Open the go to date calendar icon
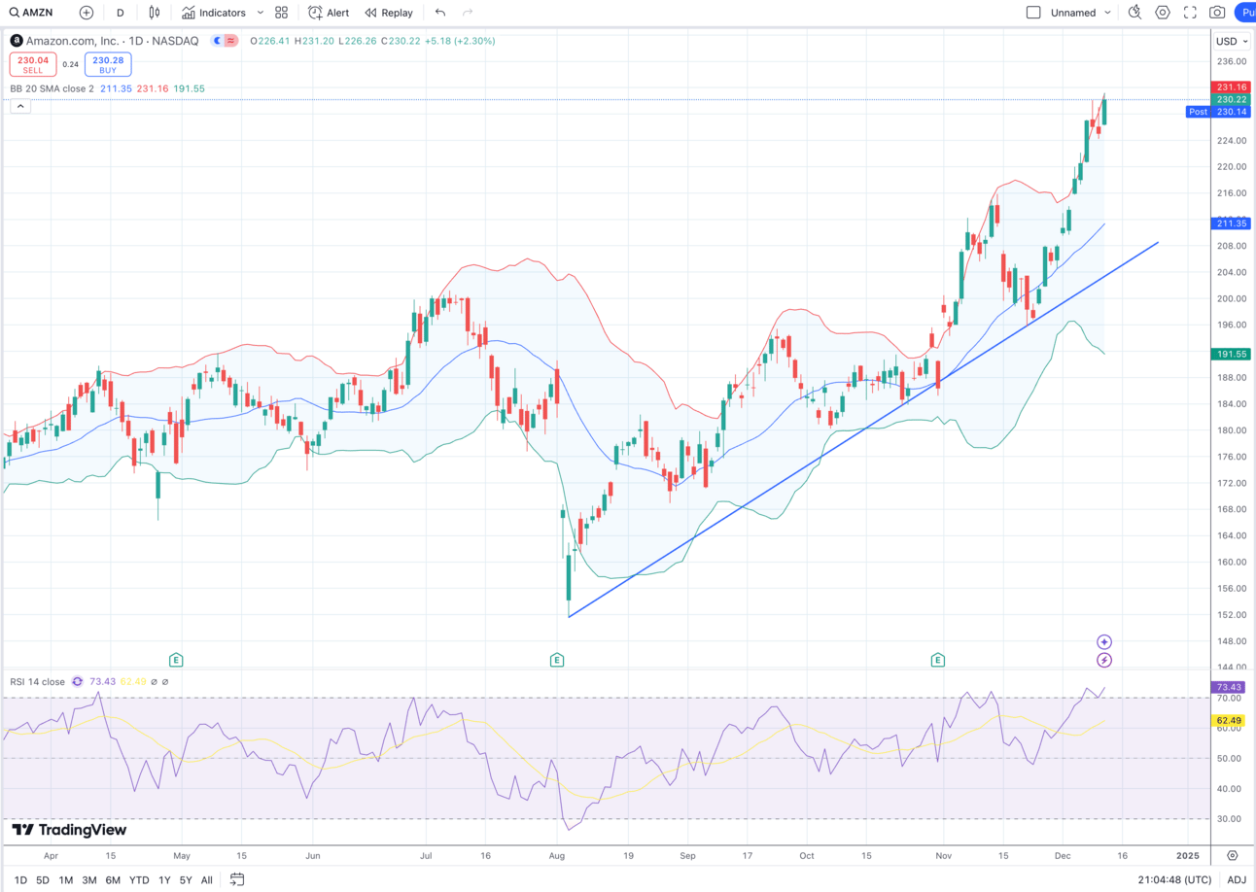Image resolution: width=1256 pixels, height=892 pixels. (x=236, y=880)
